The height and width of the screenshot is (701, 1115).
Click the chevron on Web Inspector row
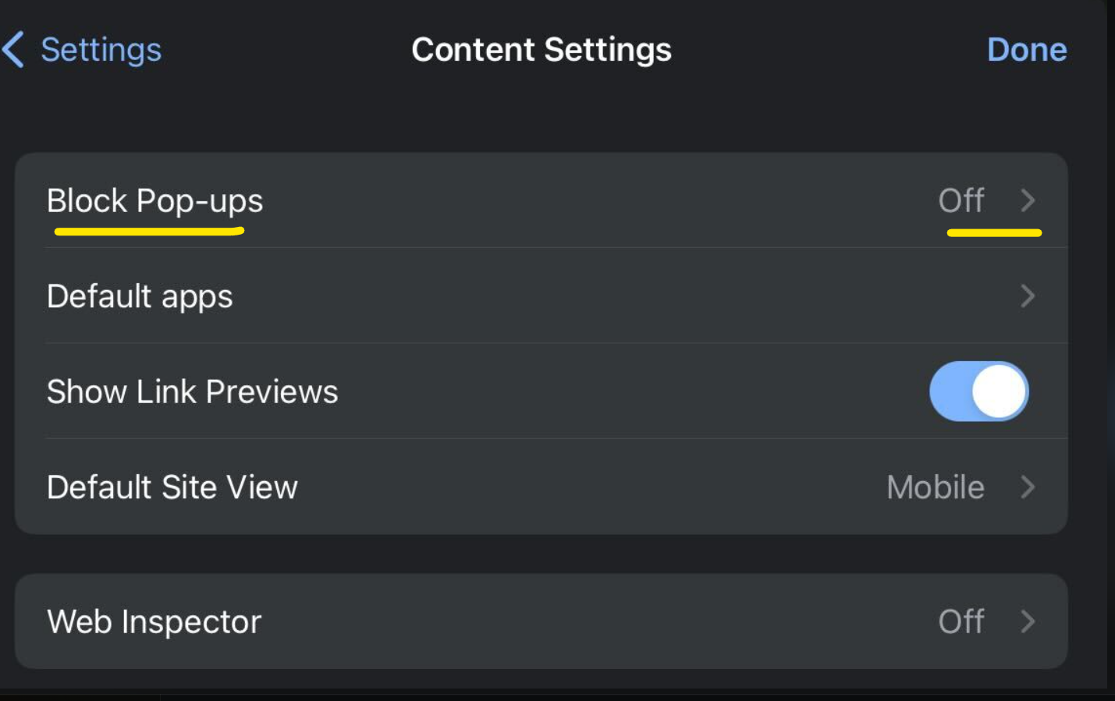tap(1028, 621)
